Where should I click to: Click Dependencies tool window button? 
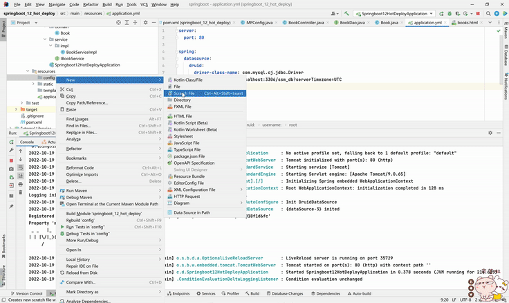pyautogui.click(x=326, y=293)
